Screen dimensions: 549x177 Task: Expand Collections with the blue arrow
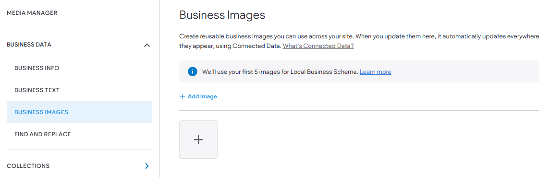tap(147, 166)
